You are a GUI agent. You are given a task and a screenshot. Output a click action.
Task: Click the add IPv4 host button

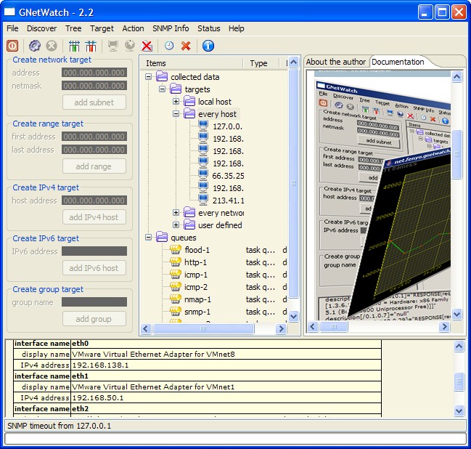point(94,217)
